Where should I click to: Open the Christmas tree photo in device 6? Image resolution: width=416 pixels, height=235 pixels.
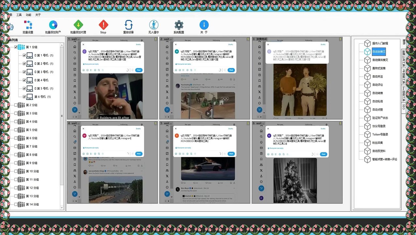click(295, 180)
